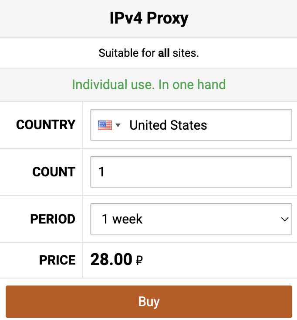Screen dimensions: 297x320
Task: Expand the PERIOD selector chevron arrow
Action: click(x=285, y=219)
